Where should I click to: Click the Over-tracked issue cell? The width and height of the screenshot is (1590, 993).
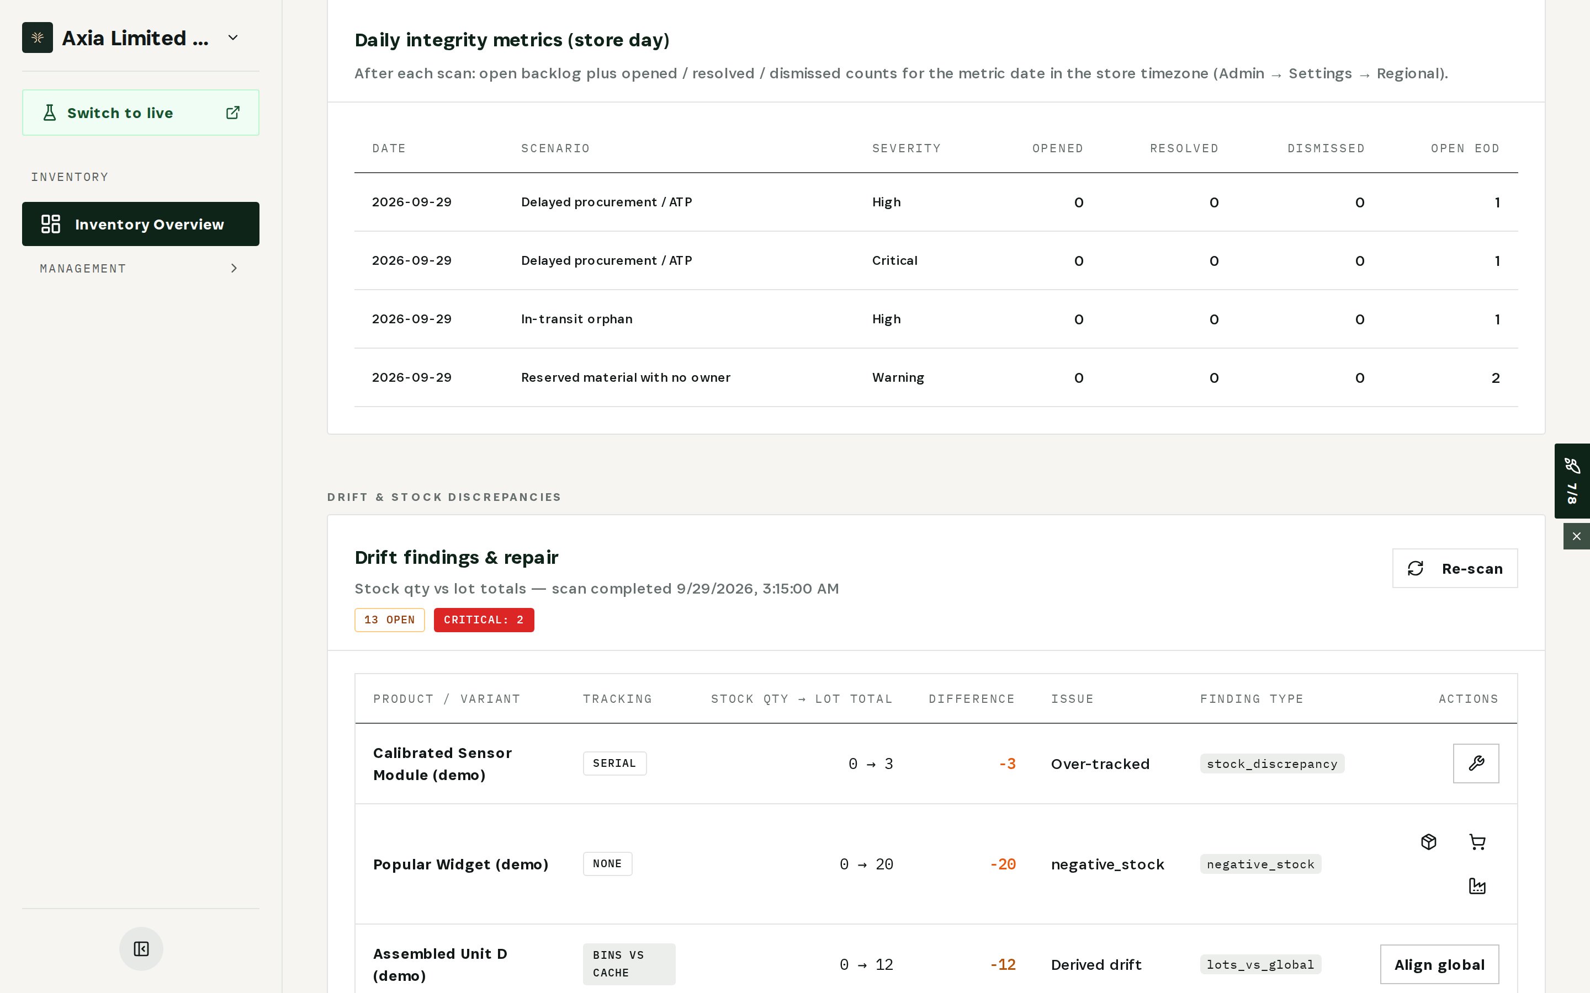(x=1100, y=764)
